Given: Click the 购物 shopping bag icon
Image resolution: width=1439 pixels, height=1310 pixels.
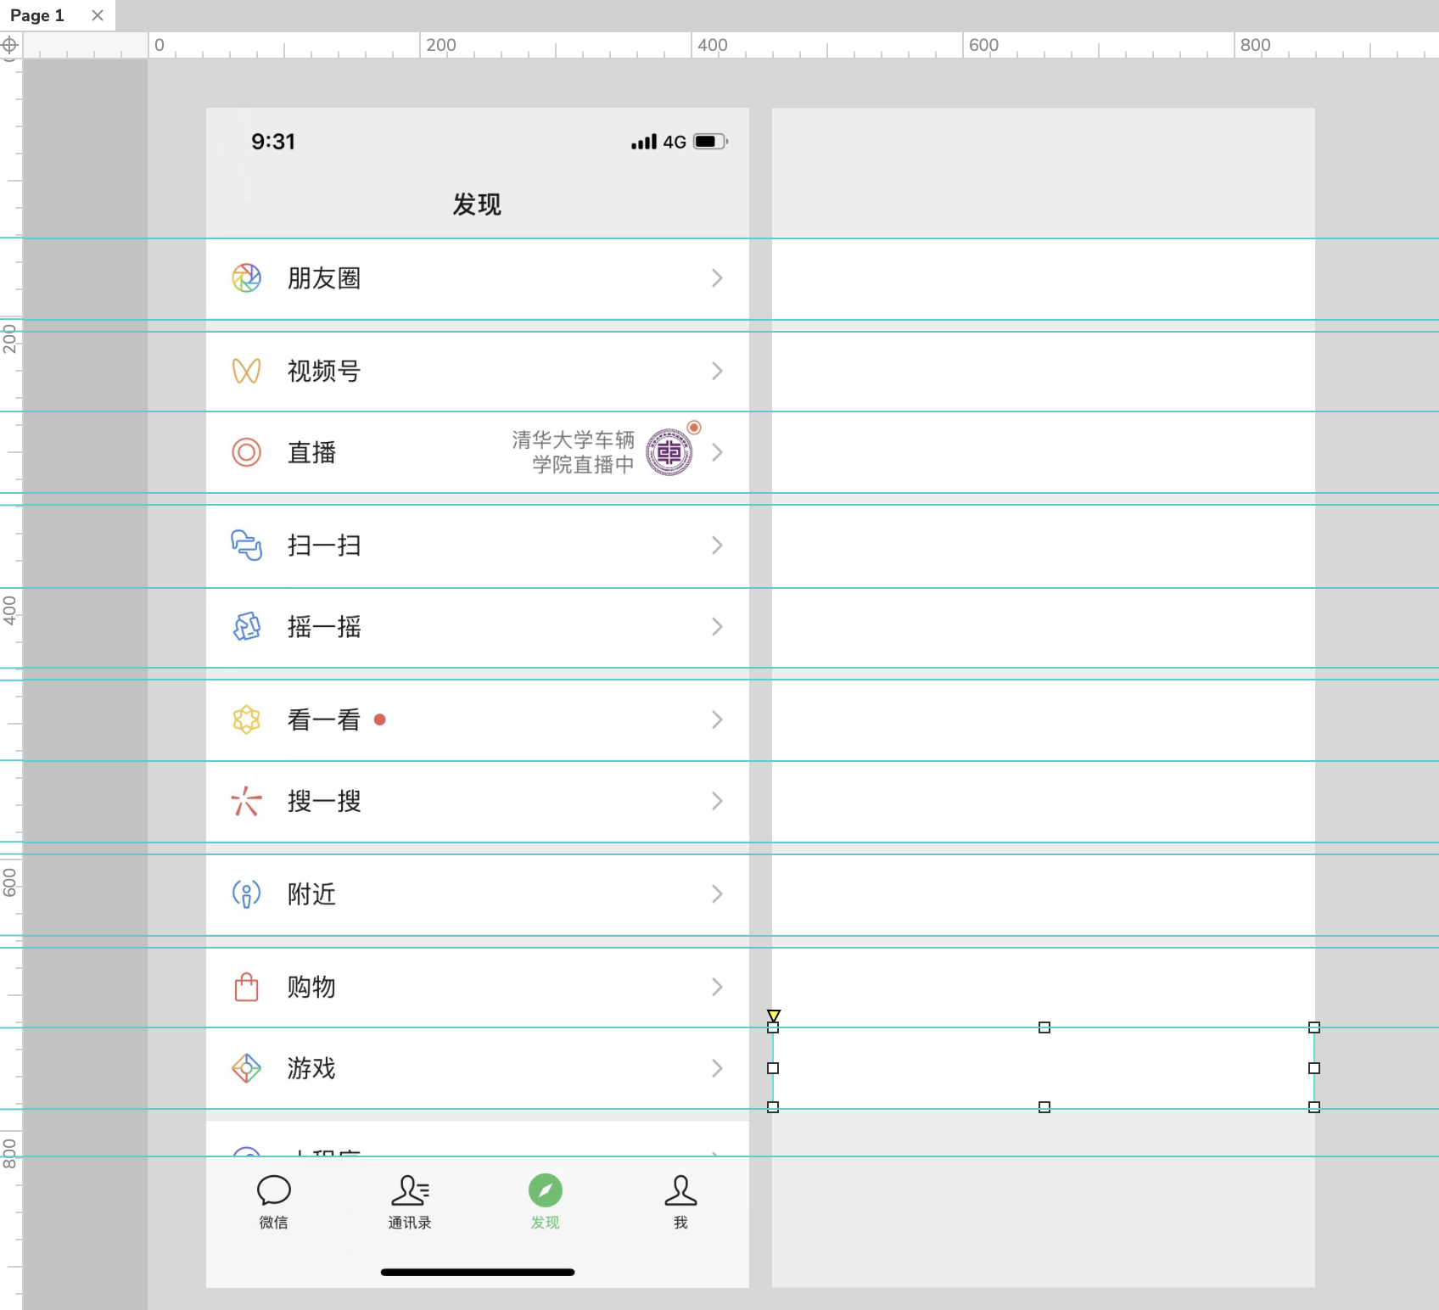Looking at the screenshot, I should tap(246, 987).
